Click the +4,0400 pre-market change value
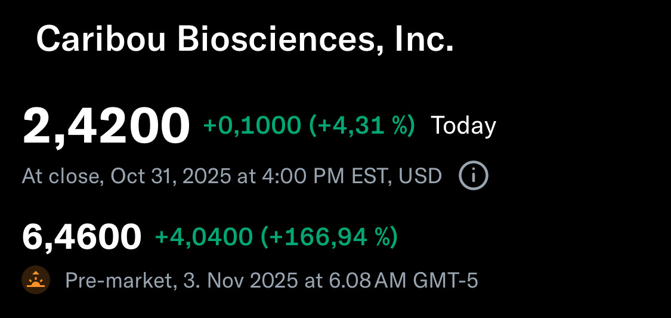 coord(203,237)
